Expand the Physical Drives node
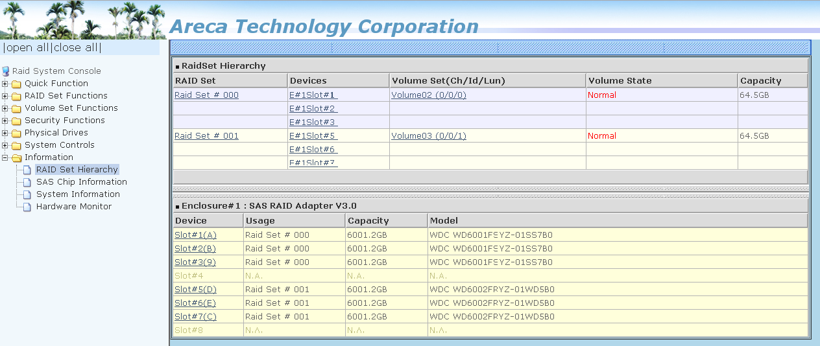Screen dimensions: 820x346 (5, 133)
